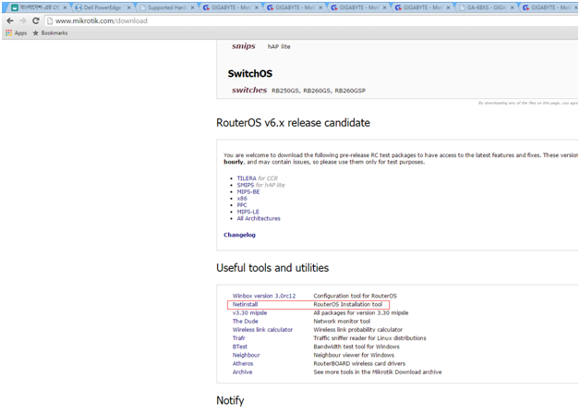
Task: Reload the page with the refresh icon
Action: click(x=36, y=20)
